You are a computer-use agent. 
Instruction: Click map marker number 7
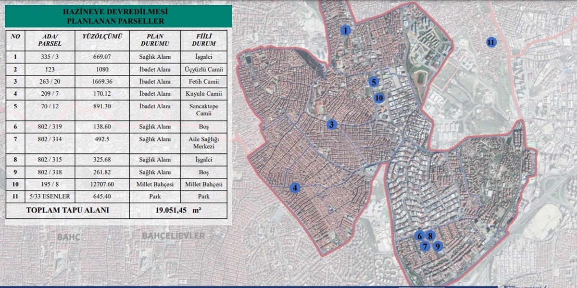425,246
